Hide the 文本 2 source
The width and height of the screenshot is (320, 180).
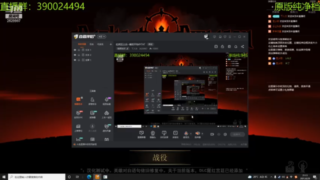coord(75,55)
